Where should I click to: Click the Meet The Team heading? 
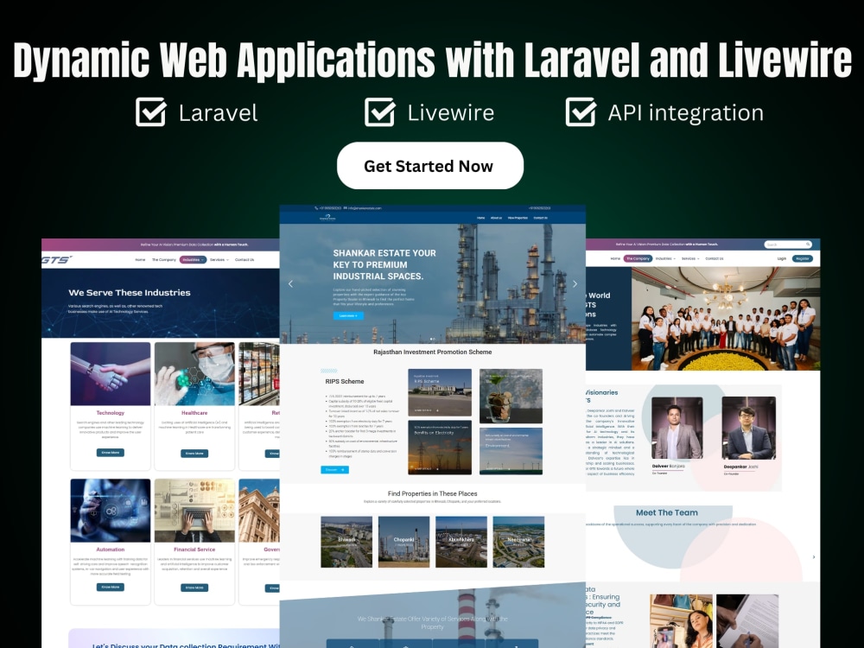pos(667,512)
